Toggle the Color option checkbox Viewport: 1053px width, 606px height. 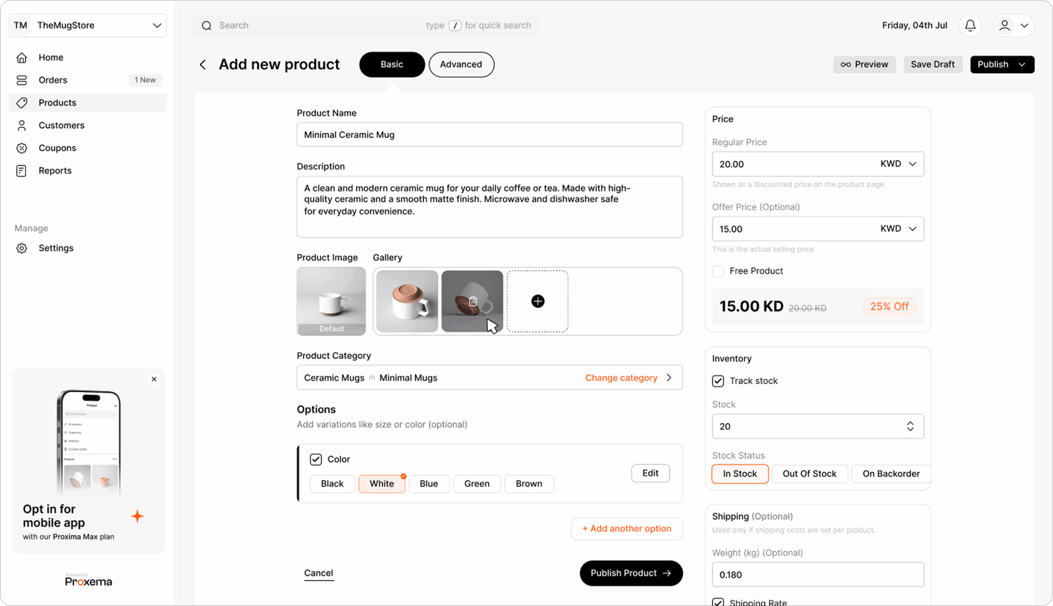coord(316,459)
